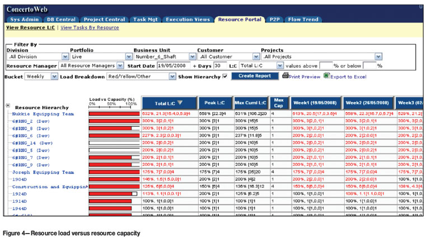Click the Export to Excel link
Screen dimensions: 426x242
pyautogui.click(x=348, y=76)
